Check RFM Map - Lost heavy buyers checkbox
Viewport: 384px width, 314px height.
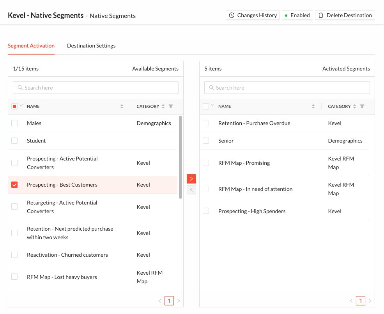click(x=14, y=277)
